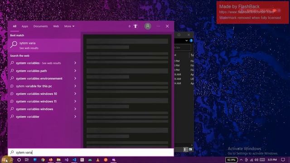Image resolution: width=290 pixels, height=163 pixels.
Task: Open the blue store app on taskbar
Action: (35, 160)
